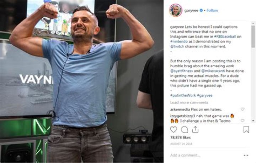The width and height of the screenshot is (256, 163).
Task: Like the arkermedia comment heart
Action: click(x=242, y=109)
